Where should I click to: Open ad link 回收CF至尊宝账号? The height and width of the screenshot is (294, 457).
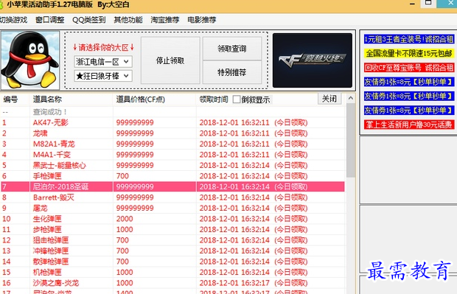(409, 68)
